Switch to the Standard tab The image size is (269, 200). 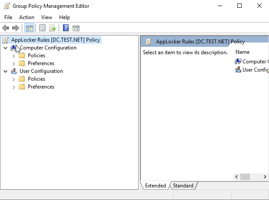pos(183,186)
